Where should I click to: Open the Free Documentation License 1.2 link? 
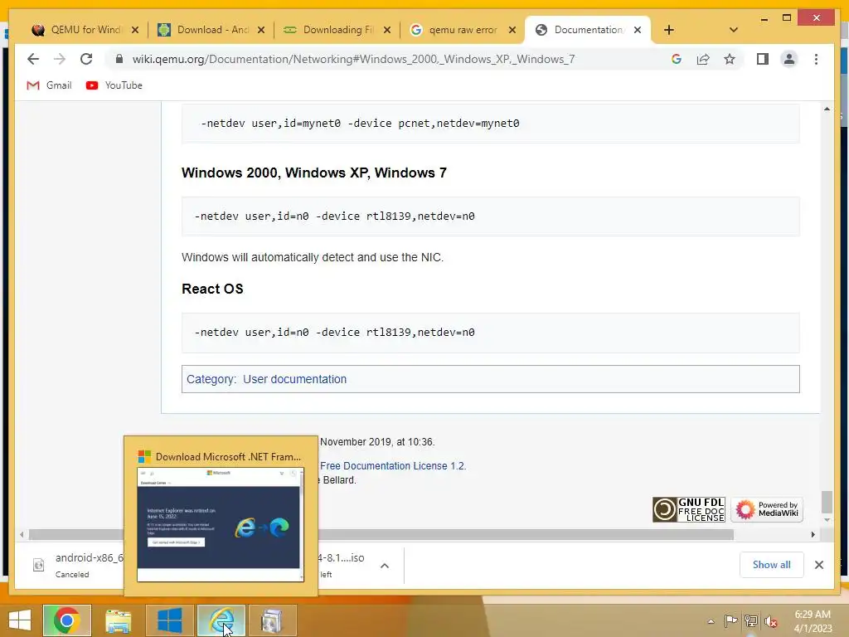pyautogui.click(x=392, y=466)
